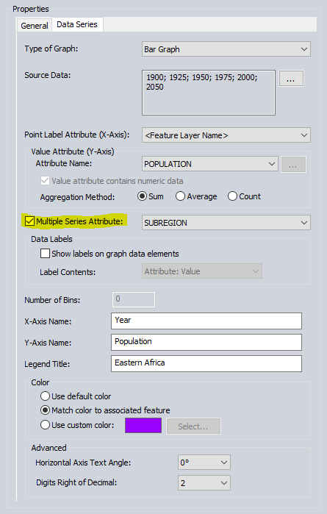
Task: Open the Point Label Attribute dropdown
Action: 226,135
